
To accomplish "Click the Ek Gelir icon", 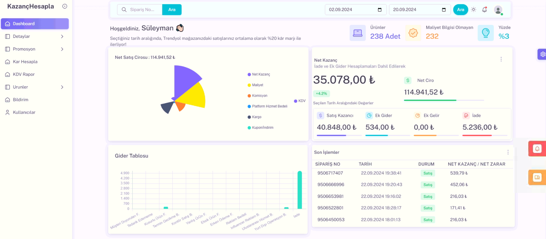I will click(418, 116).
